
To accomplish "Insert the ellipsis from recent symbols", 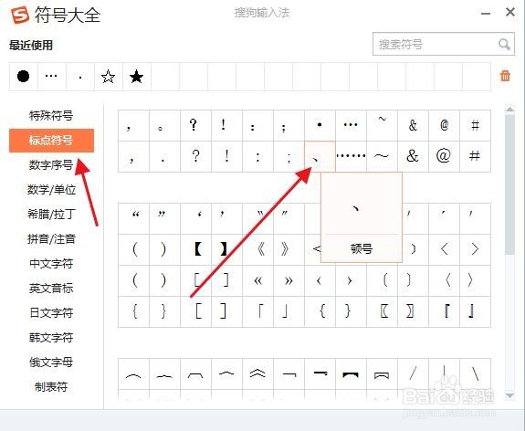I will click(x=51, y=77).
